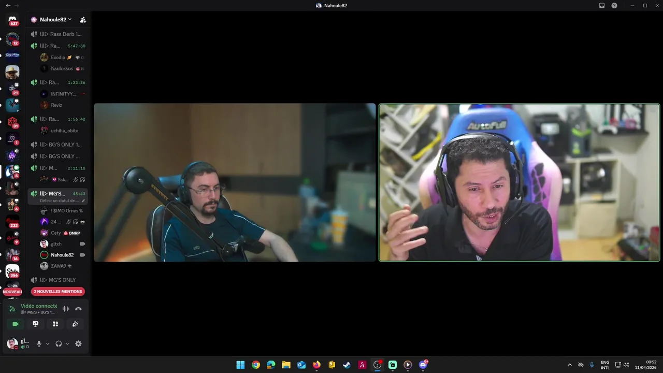This screenshot has height=373, width=663.
Task: Open Windows Start menu
Action: (240, 365)
